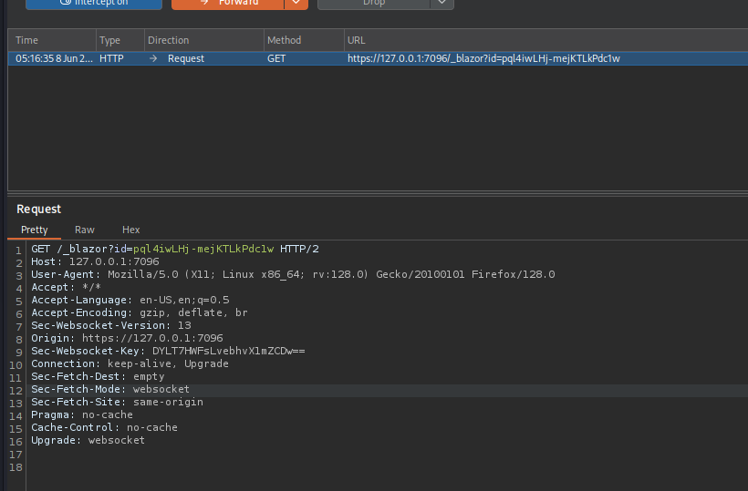
Task: Click the Request panel title
Action: [x=38, y=210]
